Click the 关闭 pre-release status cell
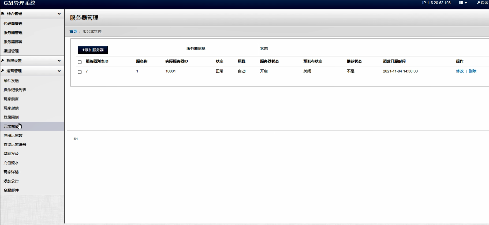This screenshot has height=225, width=489. (307, 71)
